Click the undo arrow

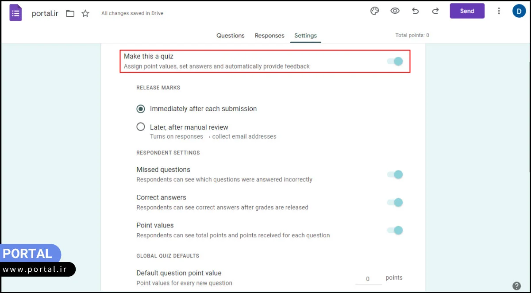tap(415, 11)
